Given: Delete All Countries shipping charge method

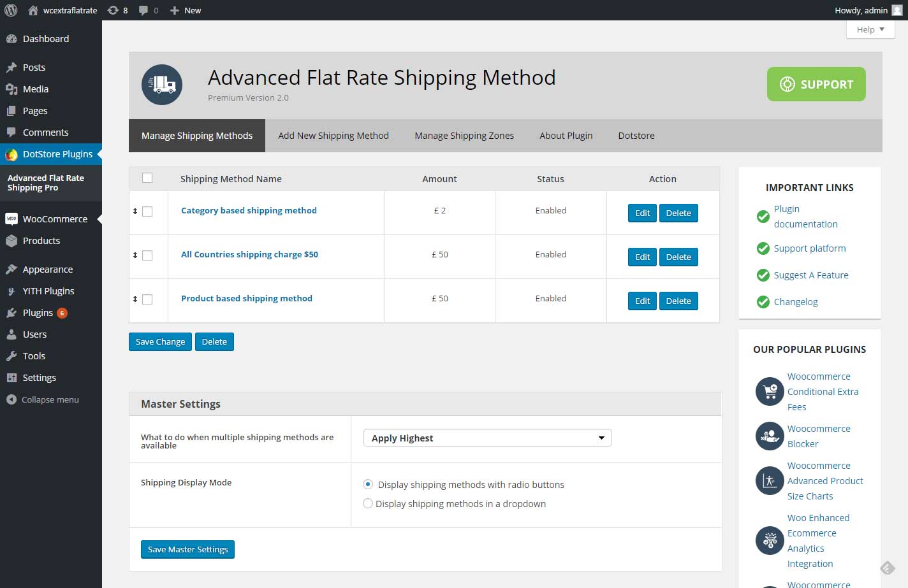Looking at the screenshot, I should [x=678, y=257].
